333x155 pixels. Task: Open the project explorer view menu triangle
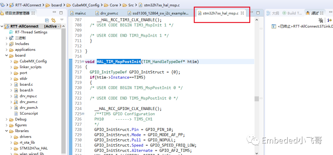62,19
